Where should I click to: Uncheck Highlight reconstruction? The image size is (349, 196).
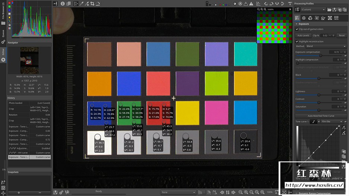(x=297, y=42)
